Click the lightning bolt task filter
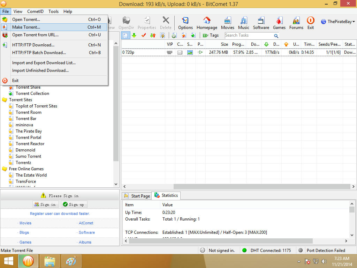Screen dimensions: 357x268 [162, 35]
